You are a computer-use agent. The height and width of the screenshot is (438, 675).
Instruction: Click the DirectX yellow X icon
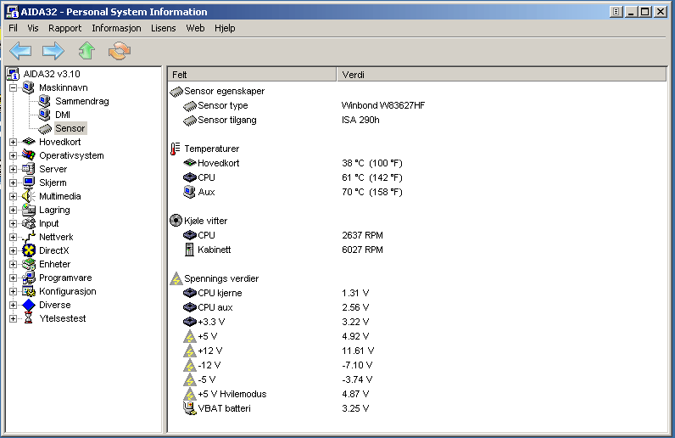(29, 250)
